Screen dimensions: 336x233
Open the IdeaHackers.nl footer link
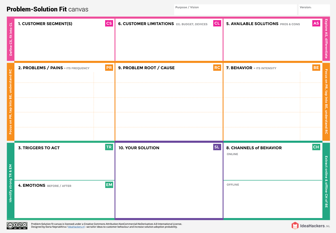[76, 227]
